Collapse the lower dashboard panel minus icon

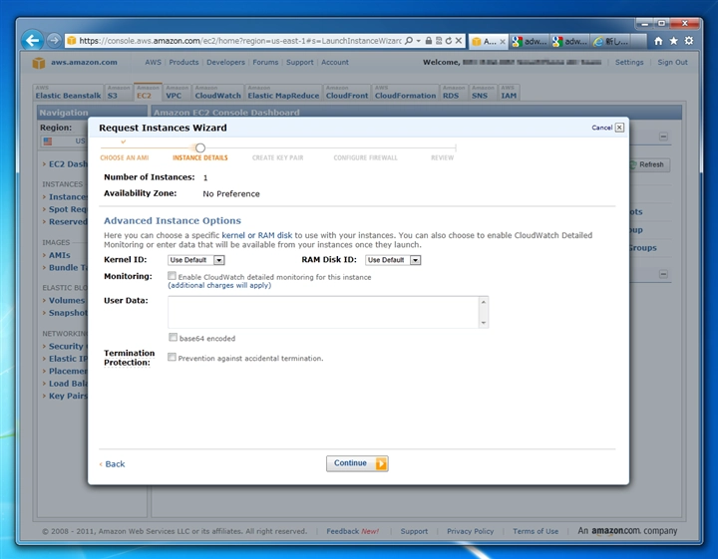663,274
